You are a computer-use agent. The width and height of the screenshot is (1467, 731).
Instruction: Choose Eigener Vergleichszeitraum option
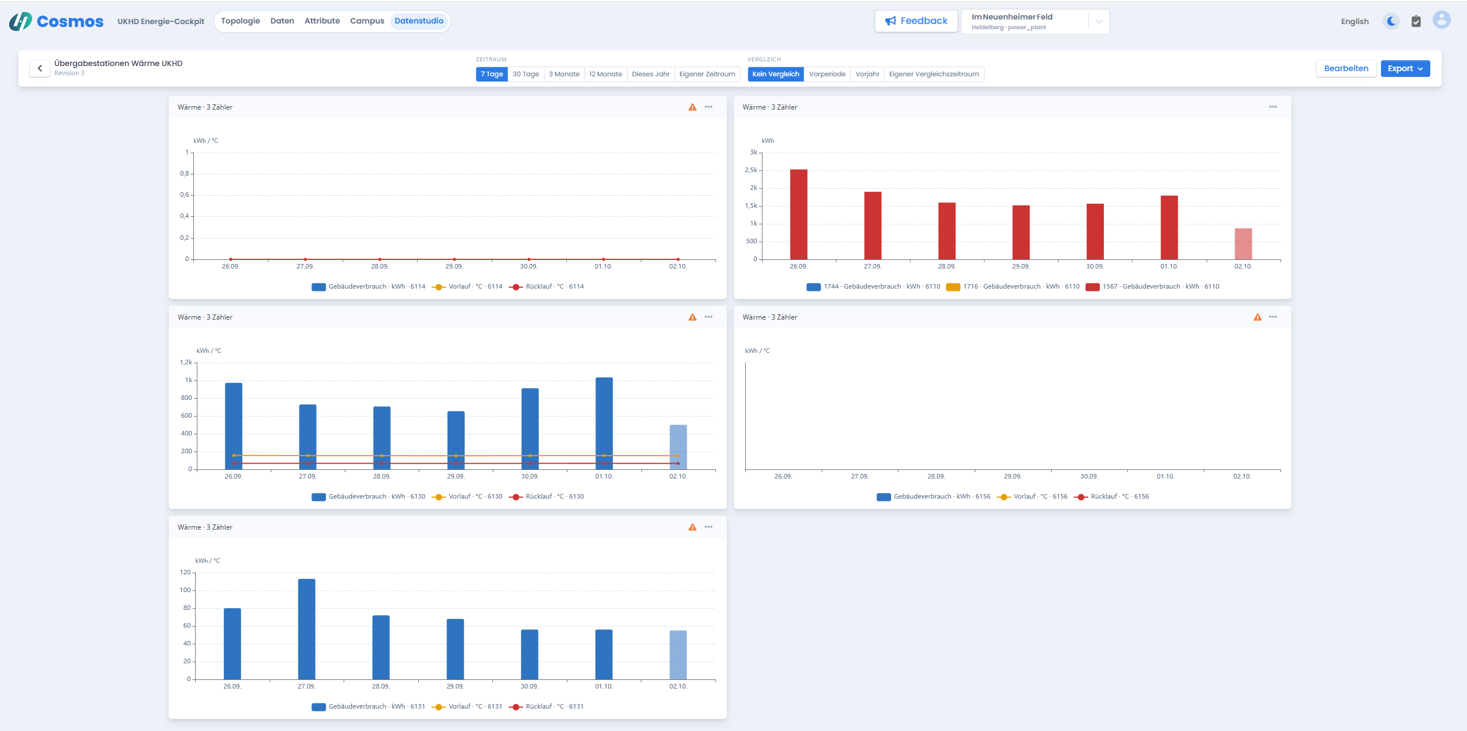(x=933, y=74)
